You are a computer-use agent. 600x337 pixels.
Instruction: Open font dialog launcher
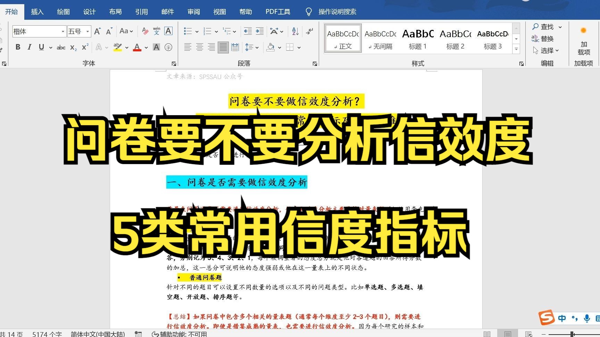[x=174, y=64]
